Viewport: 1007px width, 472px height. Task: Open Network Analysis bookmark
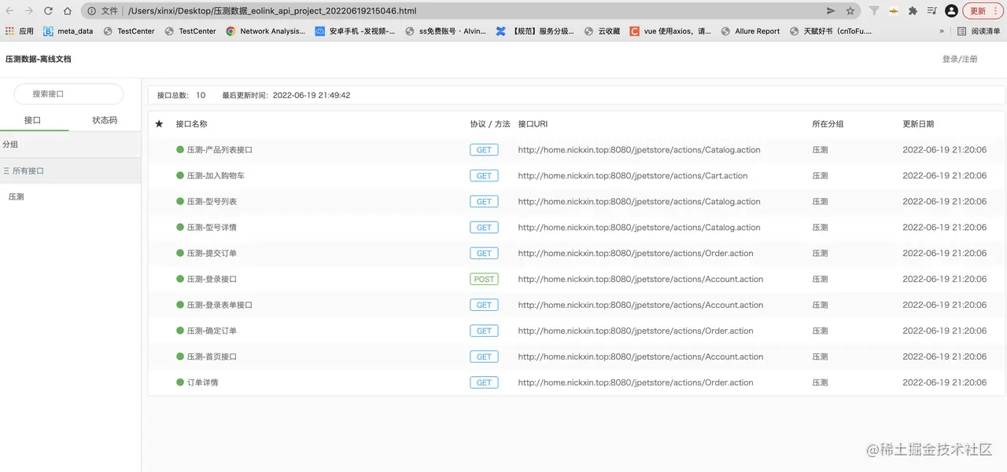pos(266,31)
